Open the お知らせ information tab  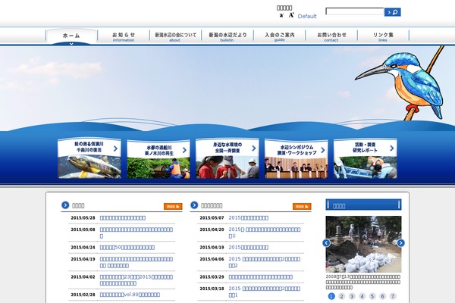click(124, 36)
